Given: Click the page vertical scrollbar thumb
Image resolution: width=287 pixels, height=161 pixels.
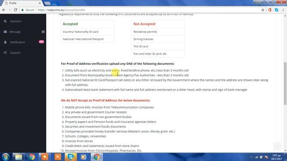Looking at the screenshot, I should (x=285, y=84).
